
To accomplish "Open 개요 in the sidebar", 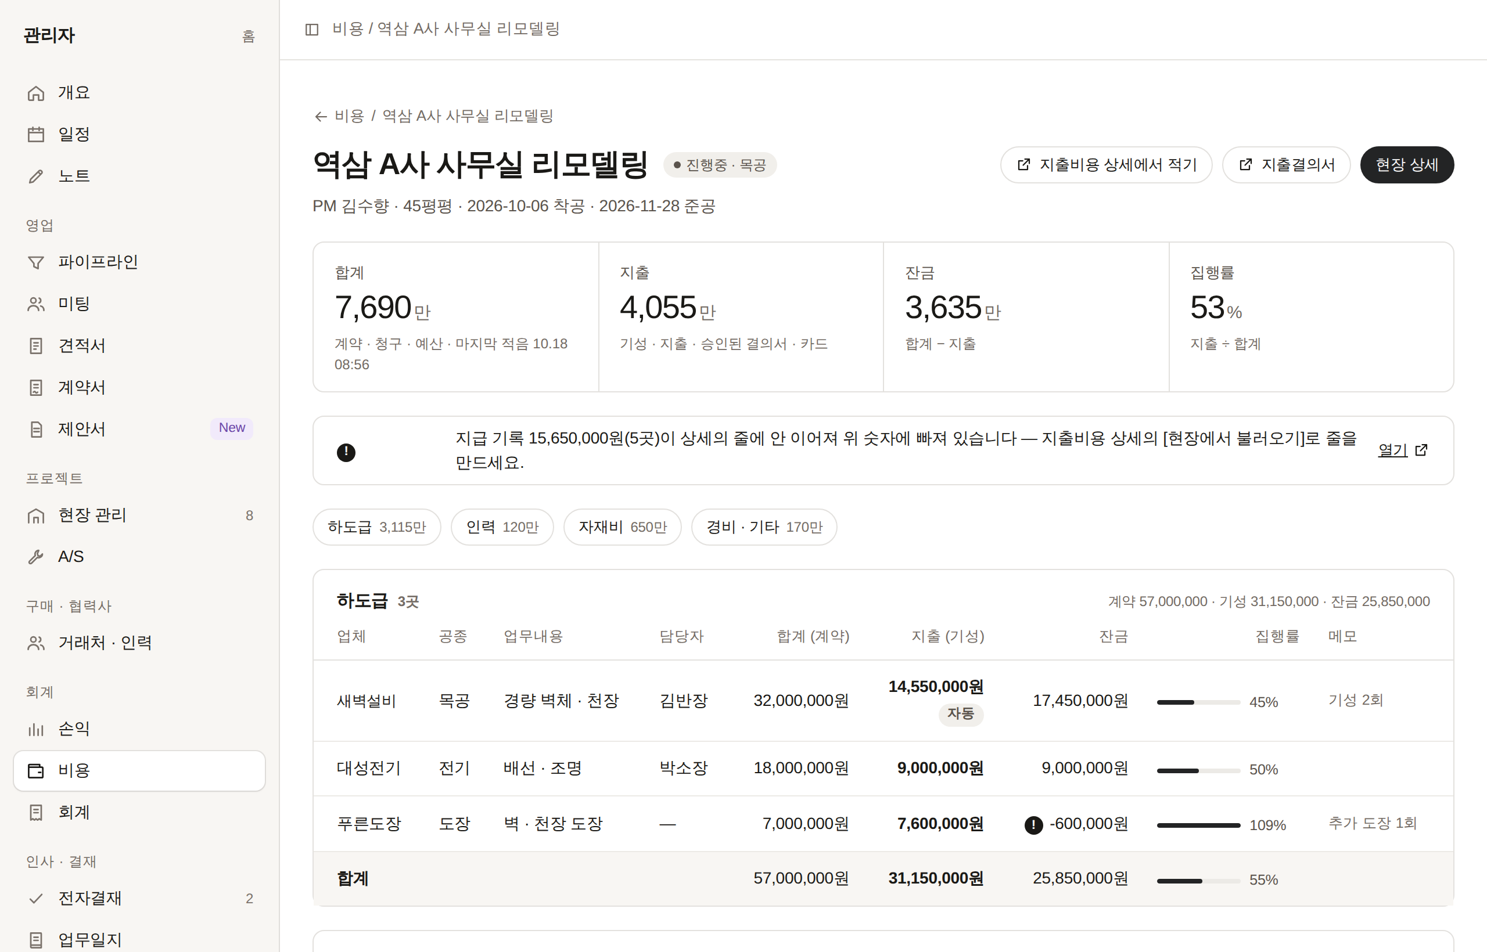I will [139, 93].
